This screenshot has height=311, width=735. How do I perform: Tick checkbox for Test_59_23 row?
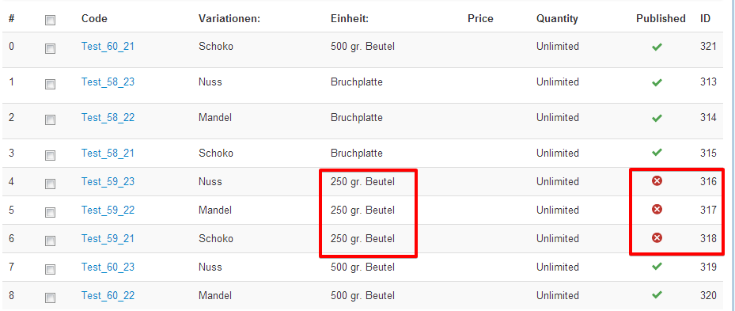click(50, 184)
